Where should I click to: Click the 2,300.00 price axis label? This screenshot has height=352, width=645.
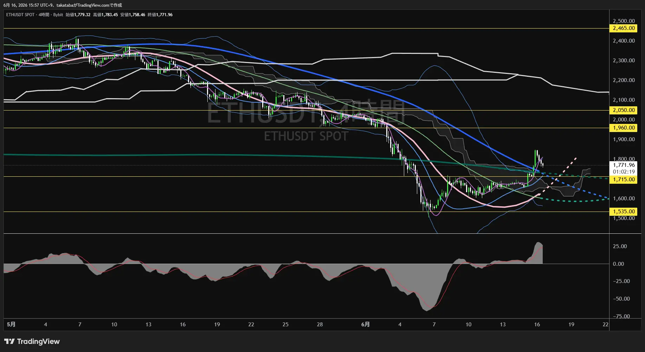624,61
